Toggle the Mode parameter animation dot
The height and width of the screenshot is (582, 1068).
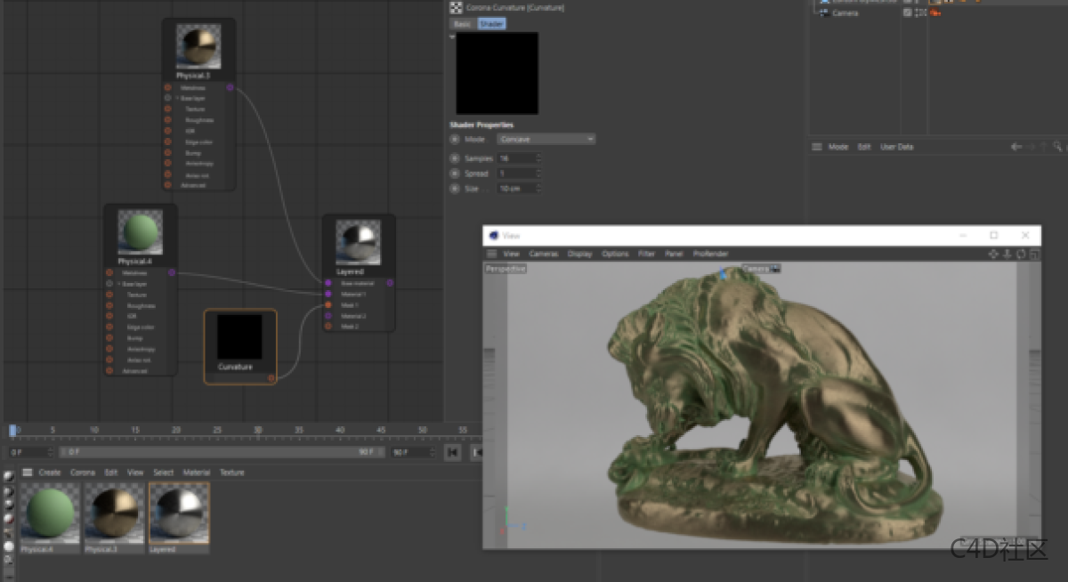(455, 140)
